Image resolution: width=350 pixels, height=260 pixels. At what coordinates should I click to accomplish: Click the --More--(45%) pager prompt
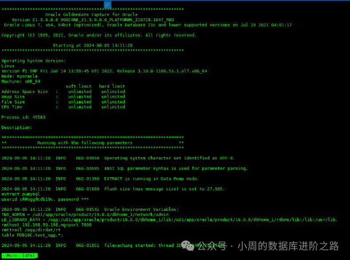point(20,255)
